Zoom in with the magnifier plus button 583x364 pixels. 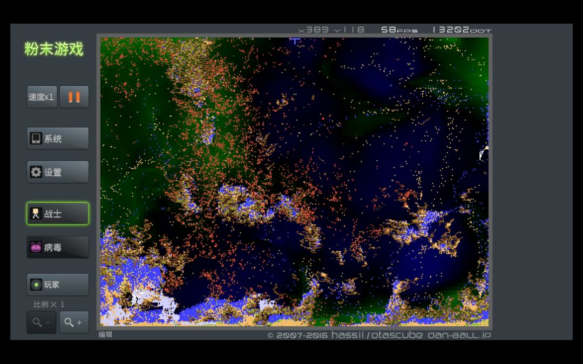tap(74, 322)
